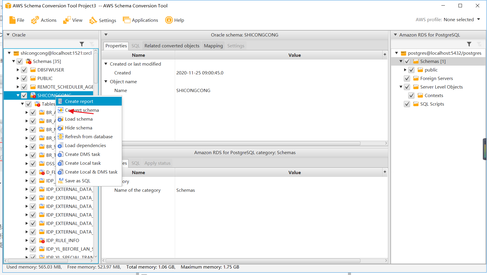Screen dimensions: 489x275
Task: Click the Convert schema menu icon
Action: pos(60,110)
